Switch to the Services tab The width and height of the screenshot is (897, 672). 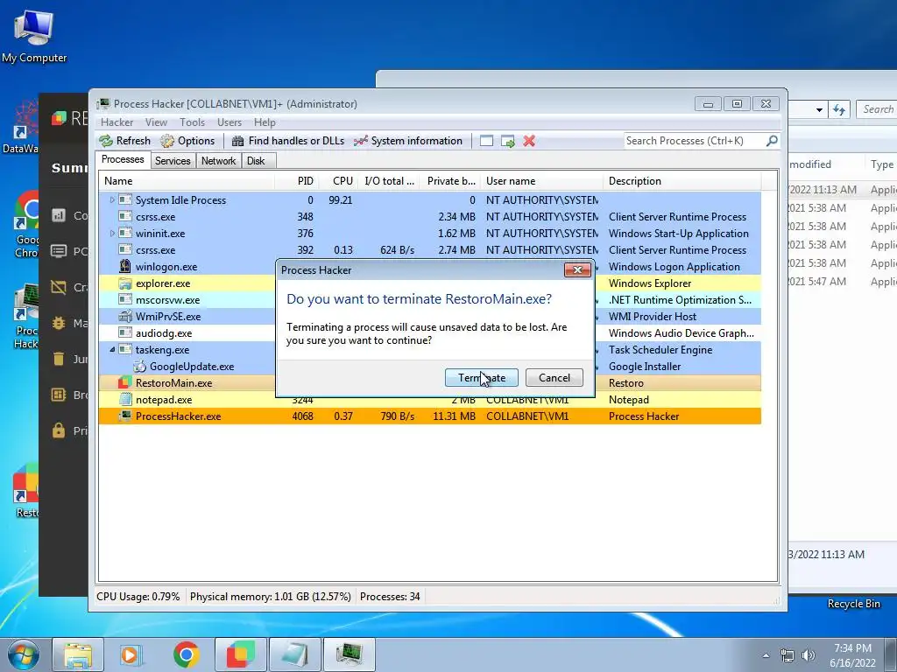pos(173,161)
